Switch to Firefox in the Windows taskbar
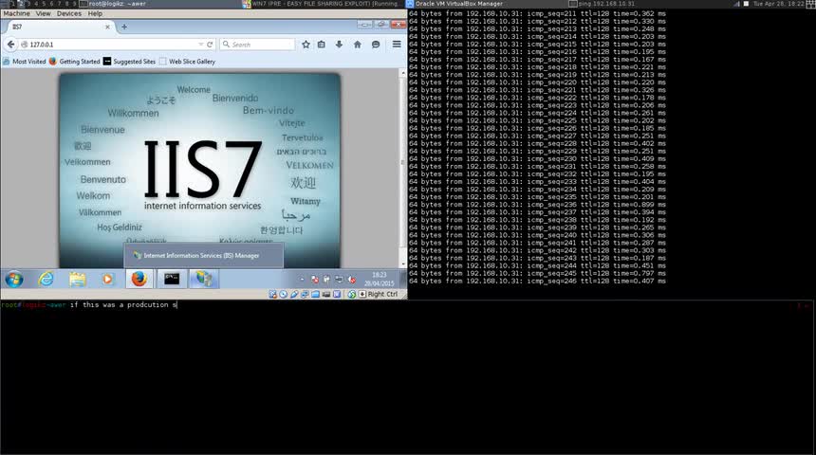This screenshot has width=816, height=455. (x=139, y=280)
